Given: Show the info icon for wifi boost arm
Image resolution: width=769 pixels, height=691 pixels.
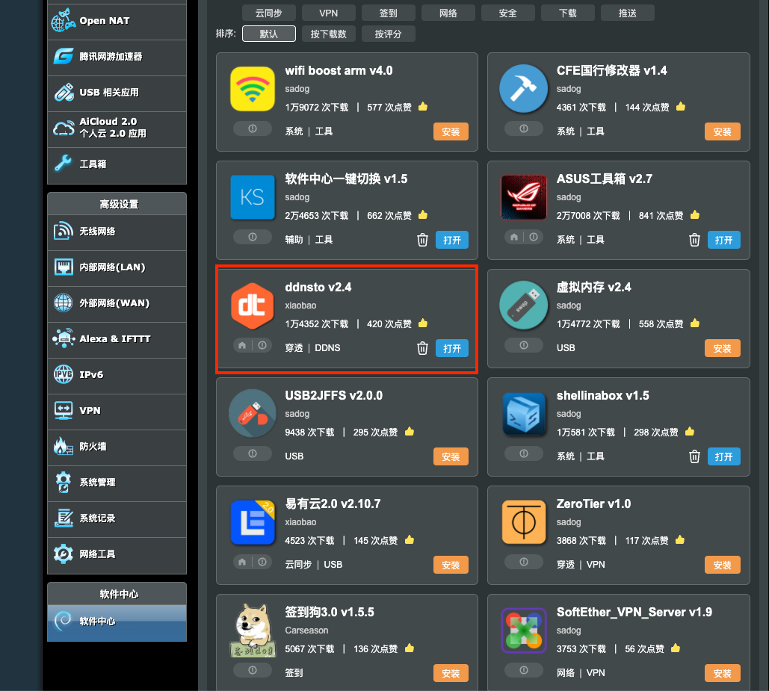Looking at the screenshot, I should [253, 129].
